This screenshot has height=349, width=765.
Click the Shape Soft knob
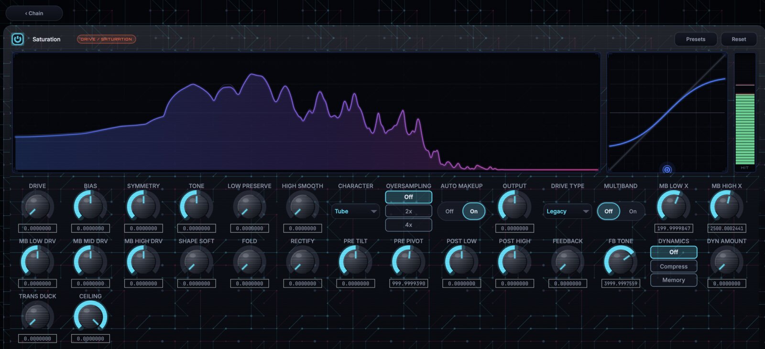click(196, 262)
